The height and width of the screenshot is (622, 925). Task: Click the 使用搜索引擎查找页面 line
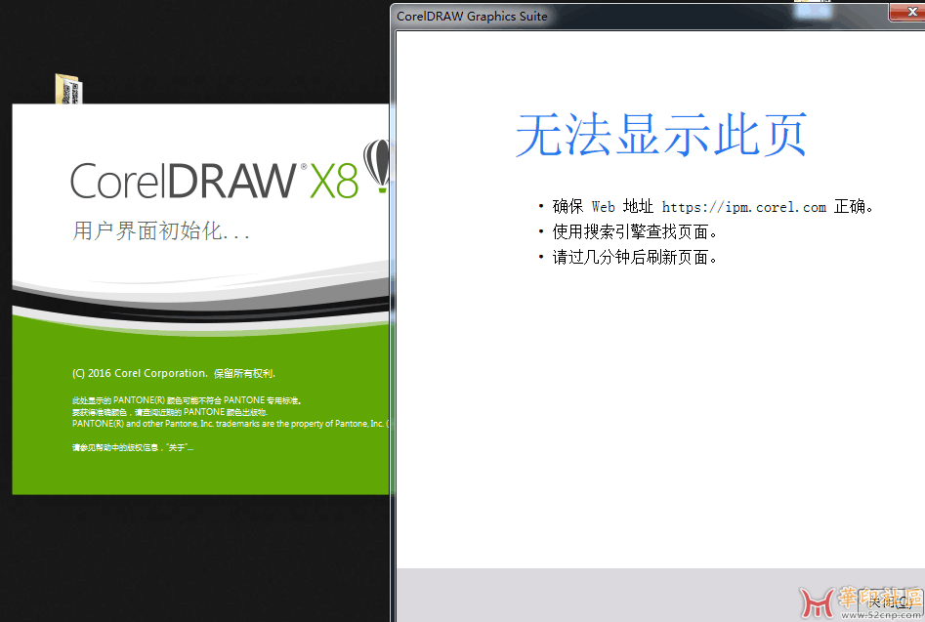coord(635,231)
